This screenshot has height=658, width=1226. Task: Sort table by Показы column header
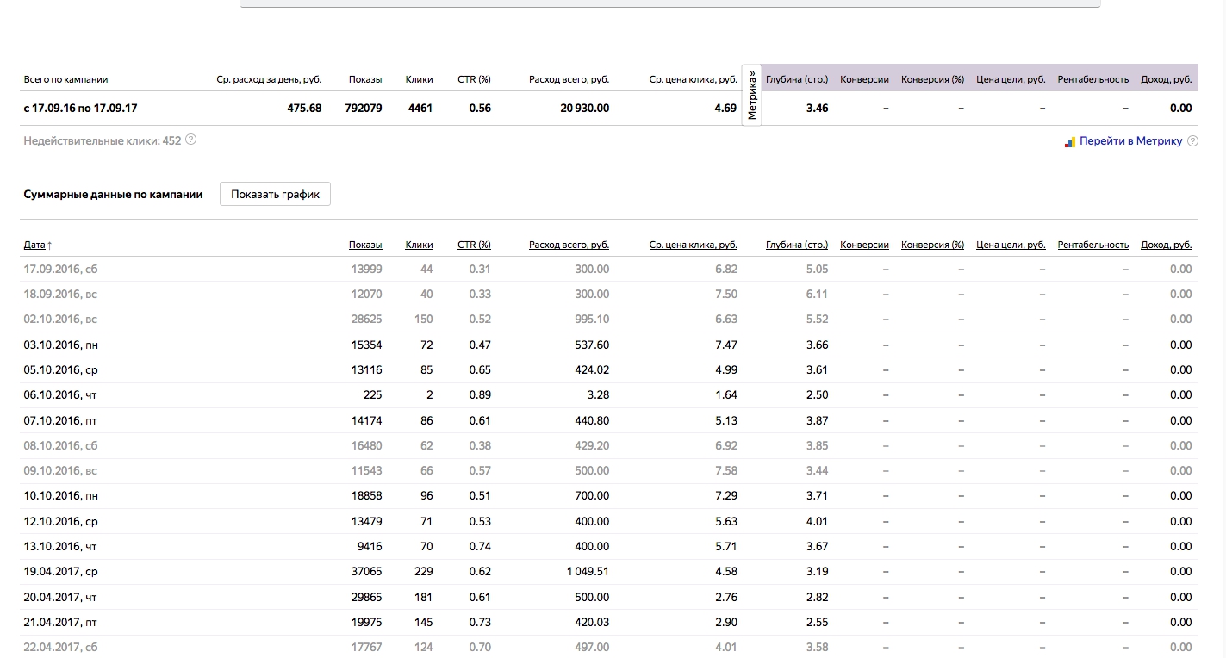click(365, 245)
